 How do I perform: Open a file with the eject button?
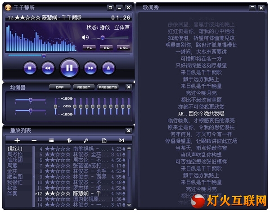(108, 68)
